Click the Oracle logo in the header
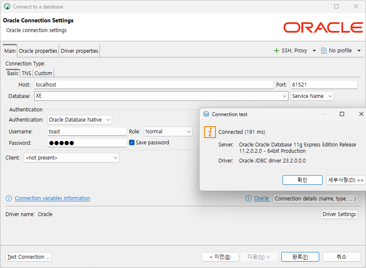The image size is (366, 268). (323, 27)
